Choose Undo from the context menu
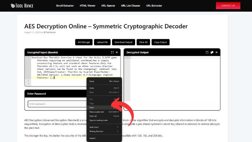 [104, 88]
